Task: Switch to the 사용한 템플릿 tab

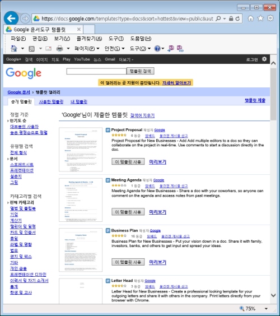Action: pyautogui.click(x=51, y=101)
